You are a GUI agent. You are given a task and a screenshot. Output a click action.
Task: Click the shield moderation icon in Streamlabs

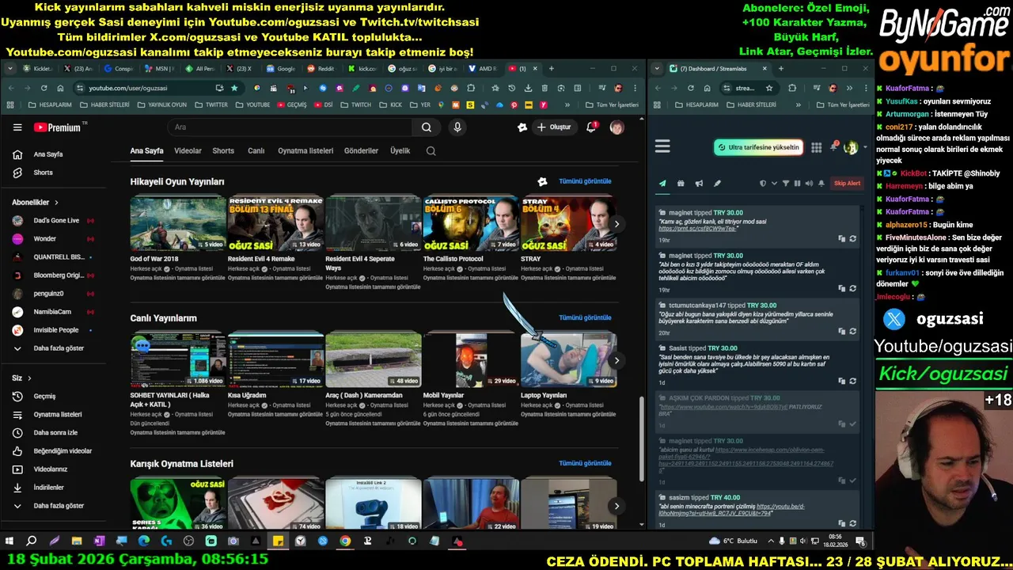(x=763, y=184)
